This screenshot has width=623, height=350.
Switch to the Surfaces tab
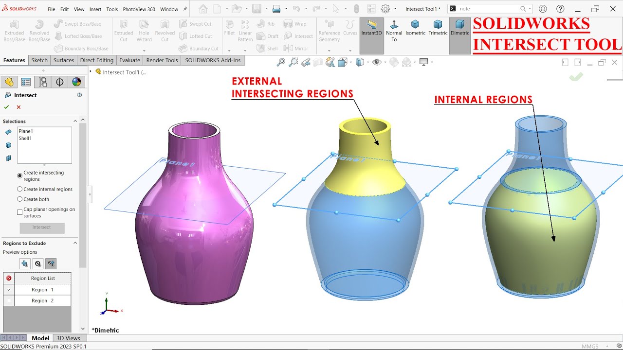click(x=64, y=60)
